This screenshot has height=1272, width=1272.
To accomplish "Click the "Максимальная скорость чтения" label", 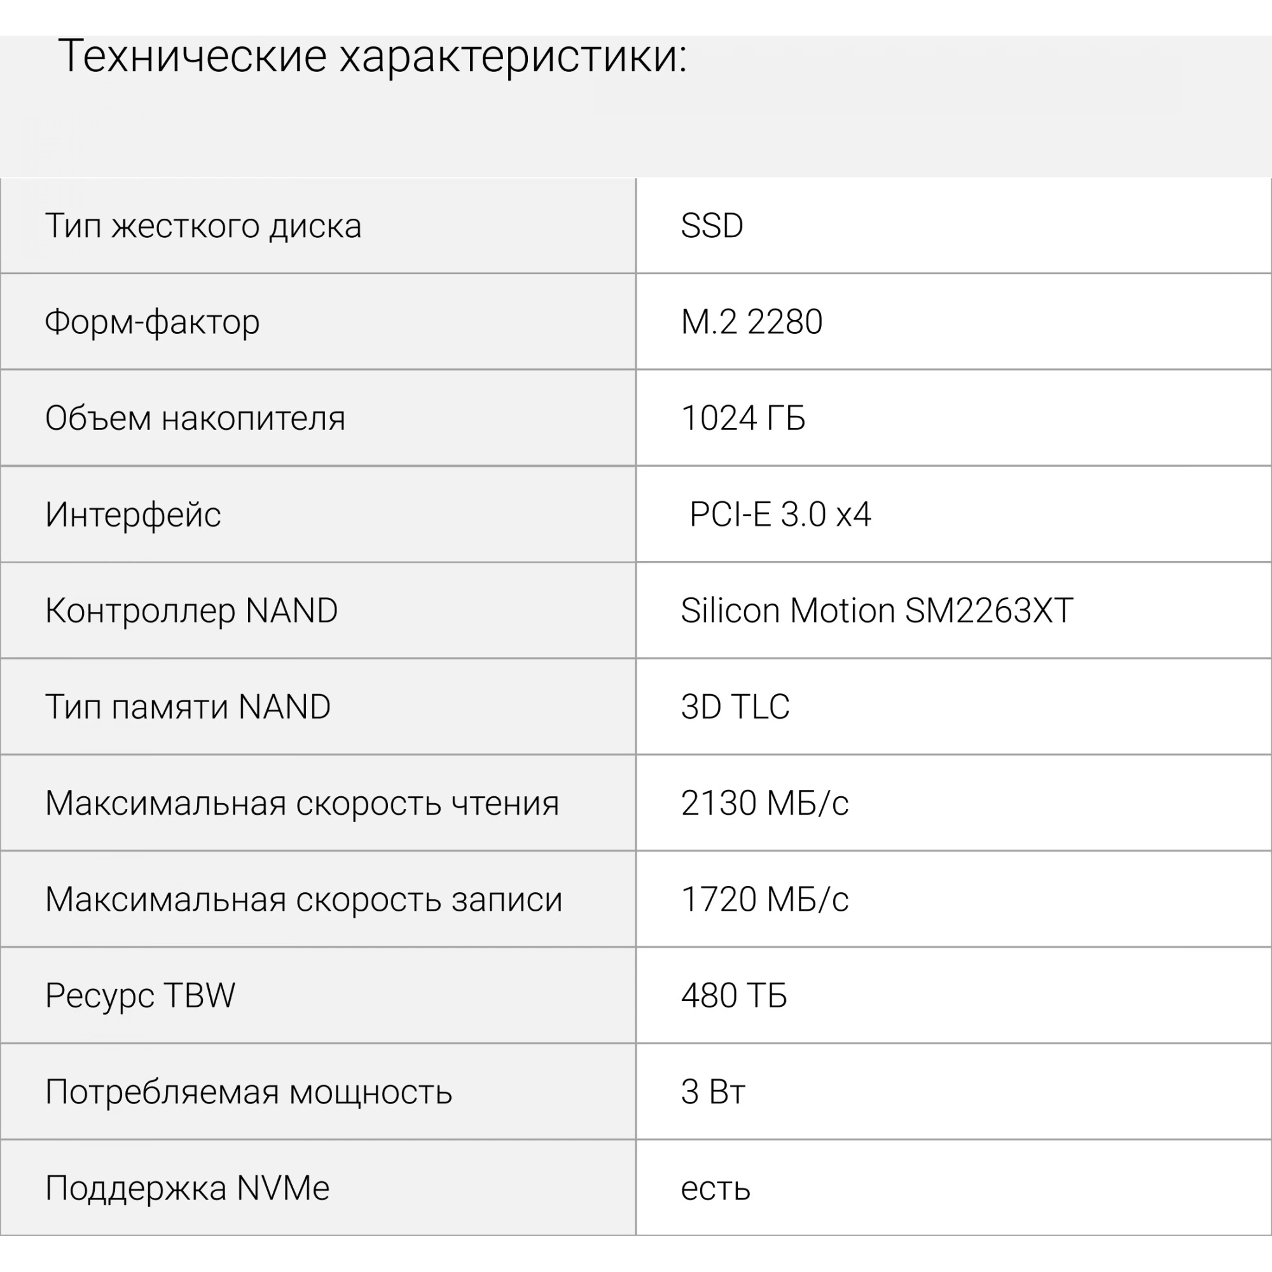I will coord(301,803).
